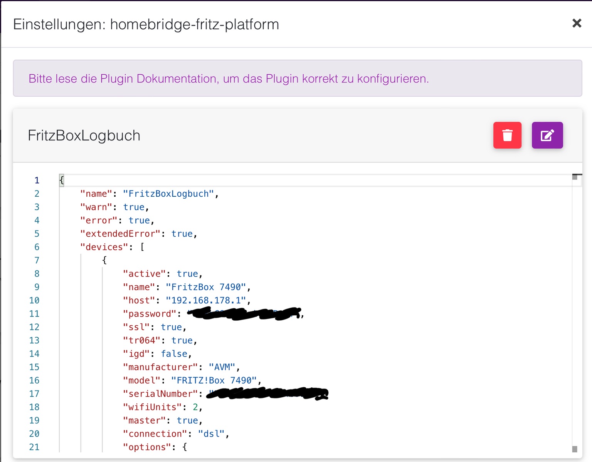Click the FritzBoxLogbuch block title

pos(84,136)
